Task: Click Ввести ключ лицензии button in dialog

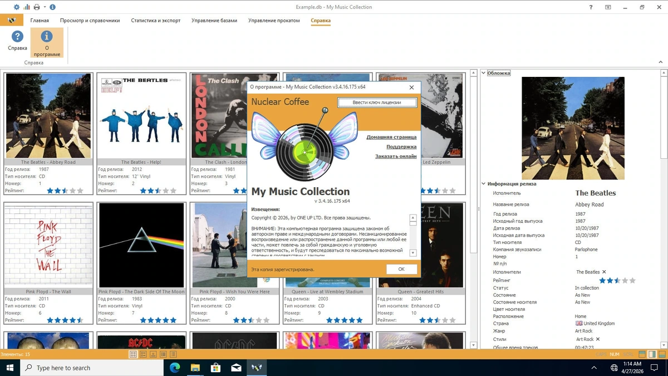Action: pos(377,102)
